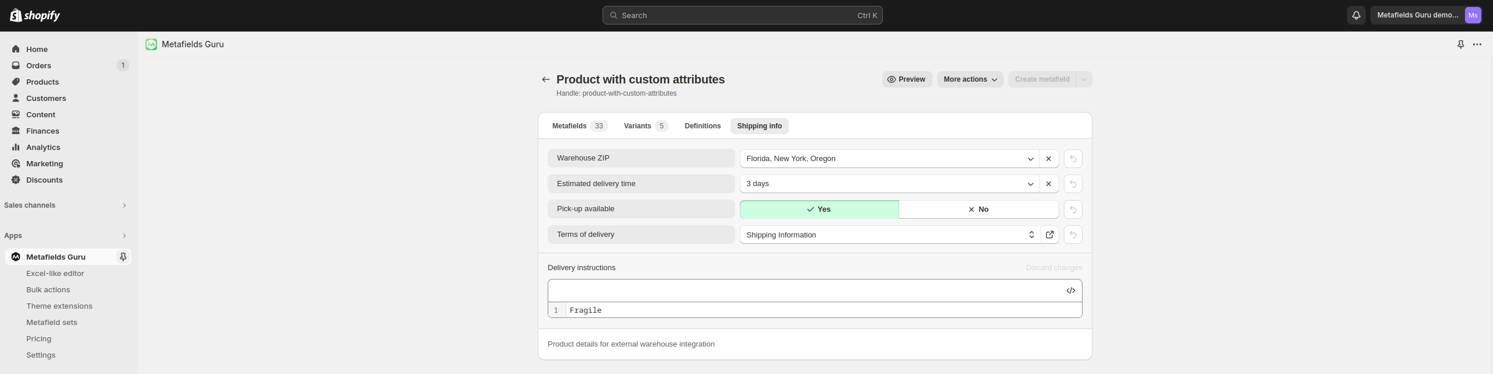The image size is (1493, 374).
Task: Switch to the Variants tab
Action: [x=645, y=126]
